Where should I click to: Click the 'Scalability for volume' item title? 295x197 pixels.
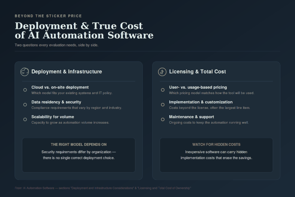click(53, 117)
